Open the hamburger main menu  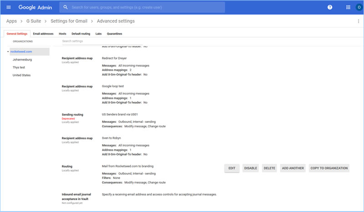point(9,7)
